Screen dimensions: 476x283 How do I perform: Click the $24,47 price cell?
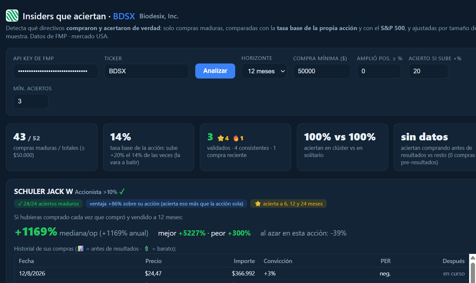[x=153, y=274]
